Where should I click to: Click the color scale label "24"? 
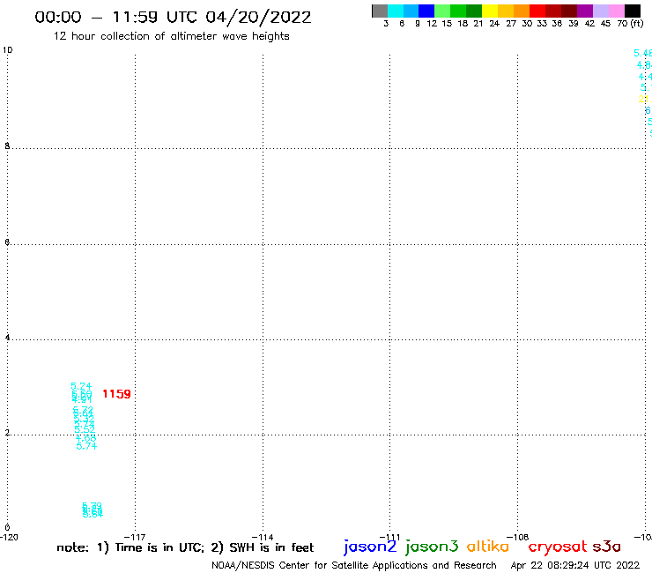pyautogui.click(x=494, y=23)
